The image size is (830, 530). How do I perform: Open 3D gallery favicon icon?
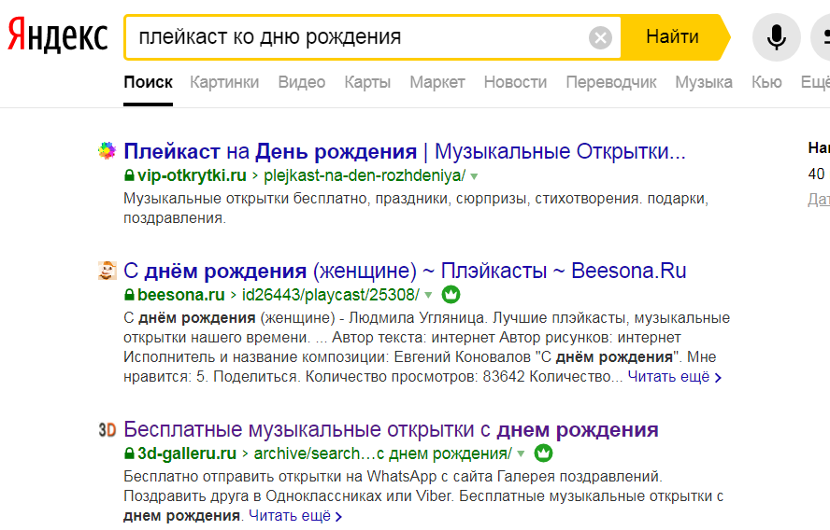click(107, 429)
